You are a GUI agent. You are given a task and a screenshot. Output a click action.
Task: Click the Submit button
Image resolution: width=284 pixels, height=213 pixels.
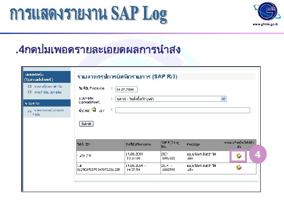click(86, 124)
